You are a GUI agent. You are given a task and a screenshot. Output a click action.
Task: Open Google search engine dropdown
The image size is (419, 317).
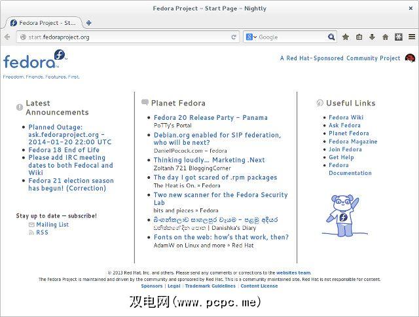click(x=251, y=37)
